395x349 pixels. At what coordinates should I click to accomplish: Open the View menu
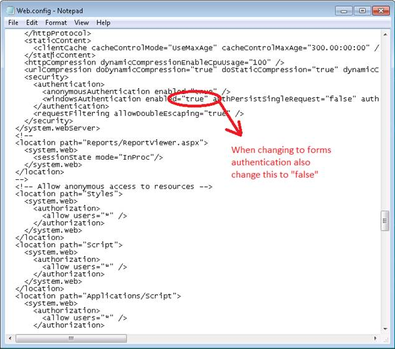82,23
